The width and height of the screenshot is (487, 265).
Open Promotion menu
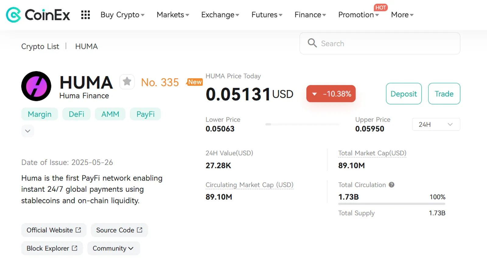tap(359, 15)
